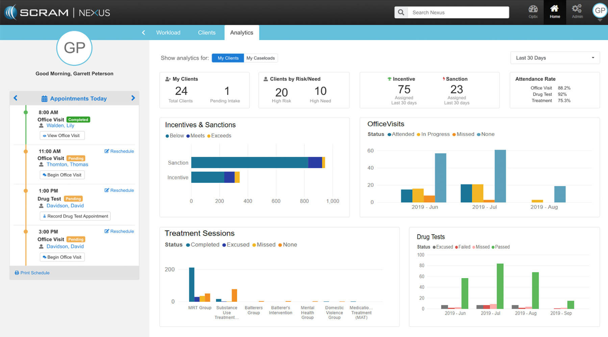Viewport: 608px width, 337px height.
Task: Open Admin gears icon
Action: click(x=577, y=8)
